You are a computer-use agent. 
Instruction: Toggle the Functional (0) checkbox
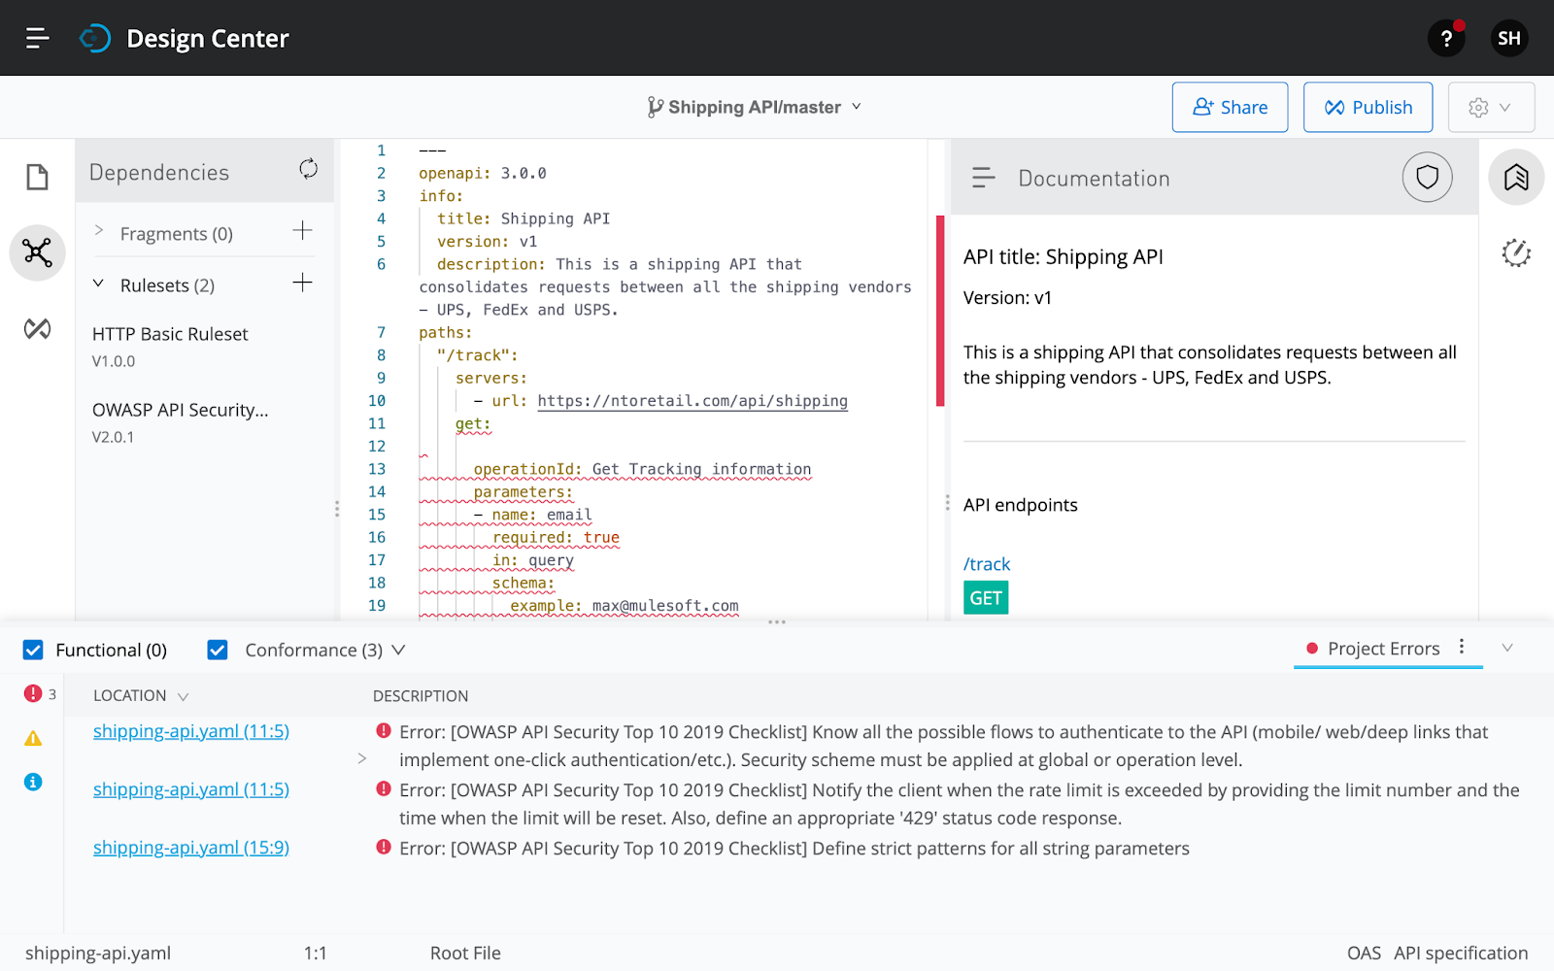[x=34, y=650]
